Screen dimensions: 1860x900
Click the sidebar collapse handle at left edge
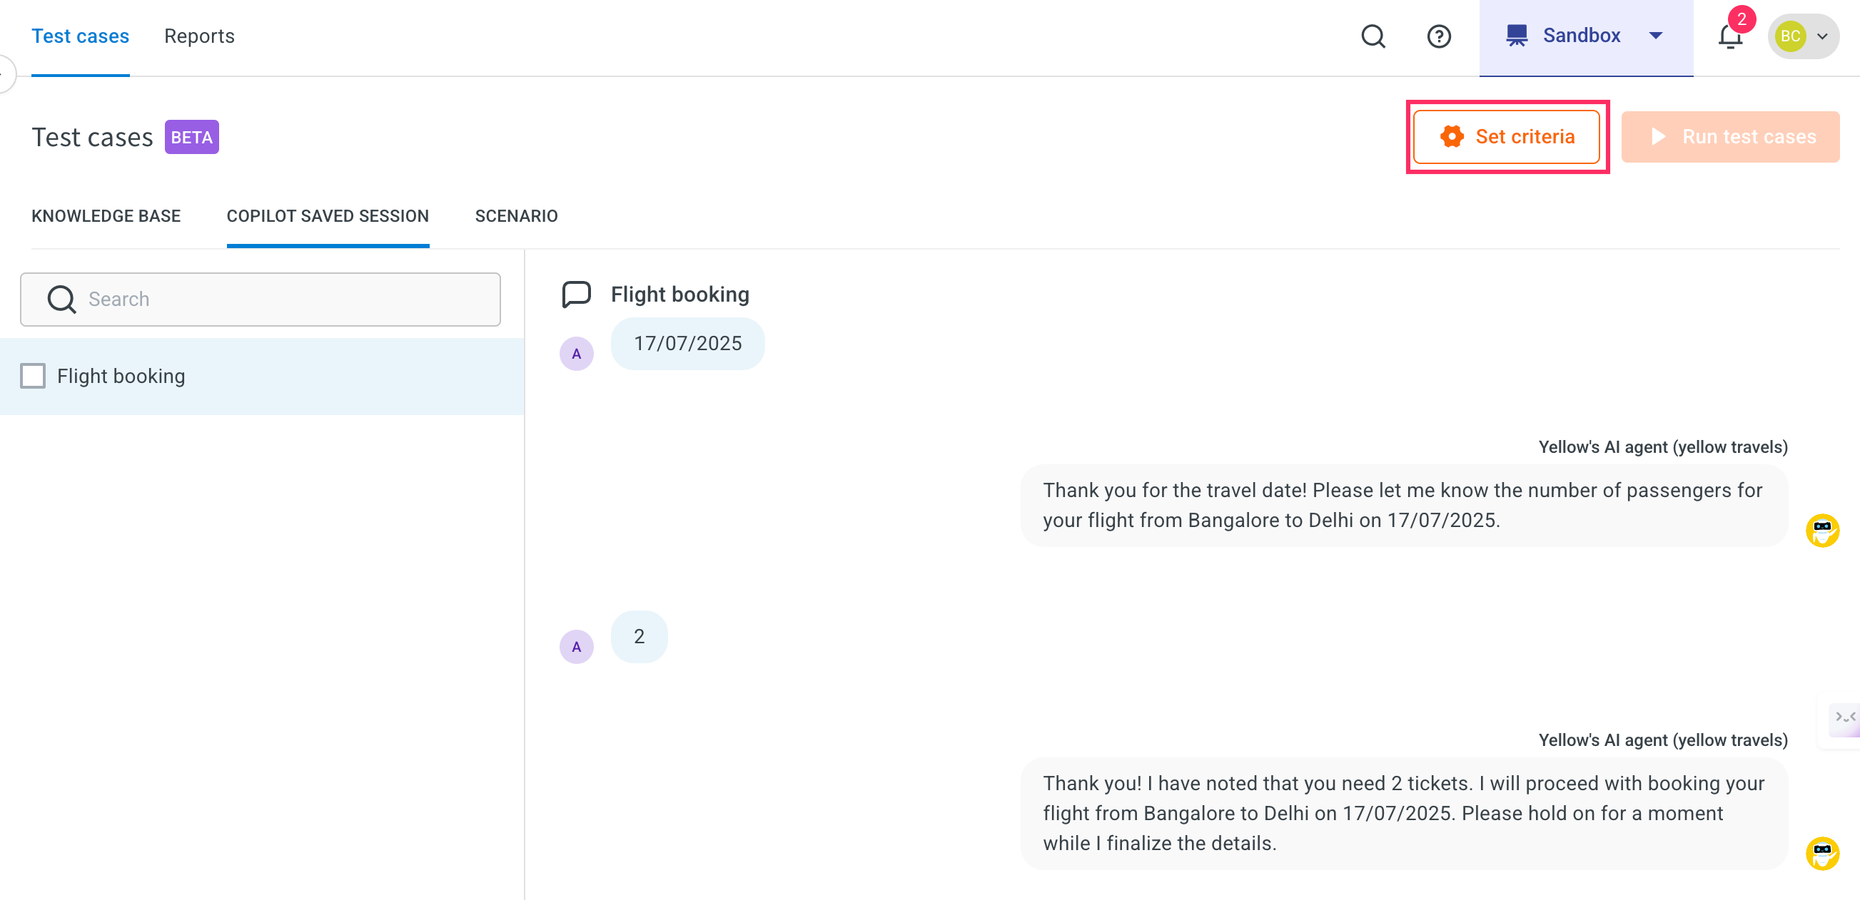4,73
